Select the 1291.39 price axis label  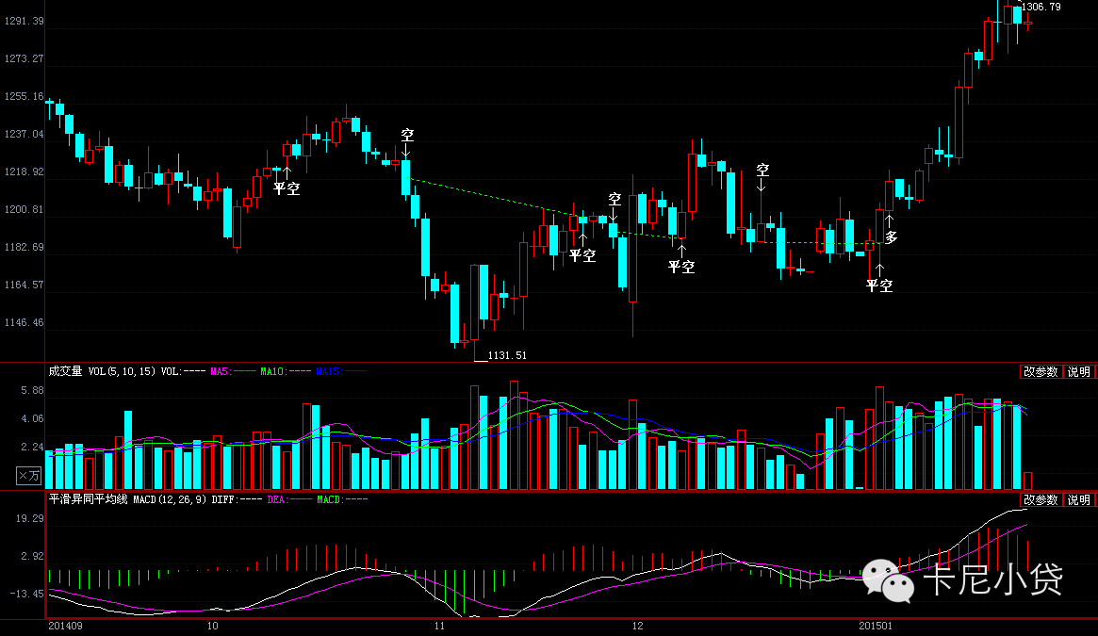pyautogui.click(x=24, y=21)
